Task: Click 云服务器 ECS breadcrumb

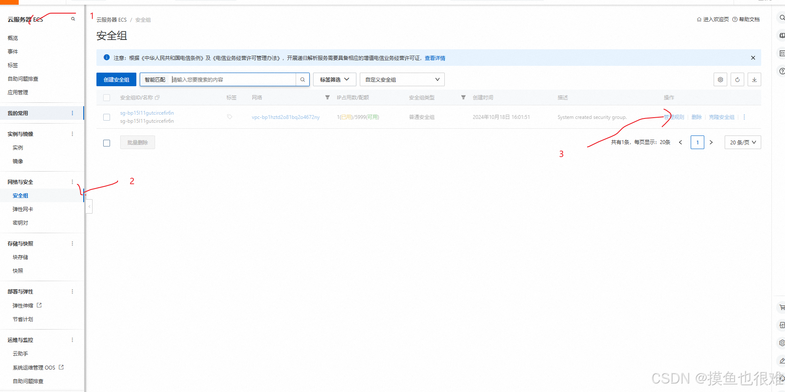Action: click(112, 20)
